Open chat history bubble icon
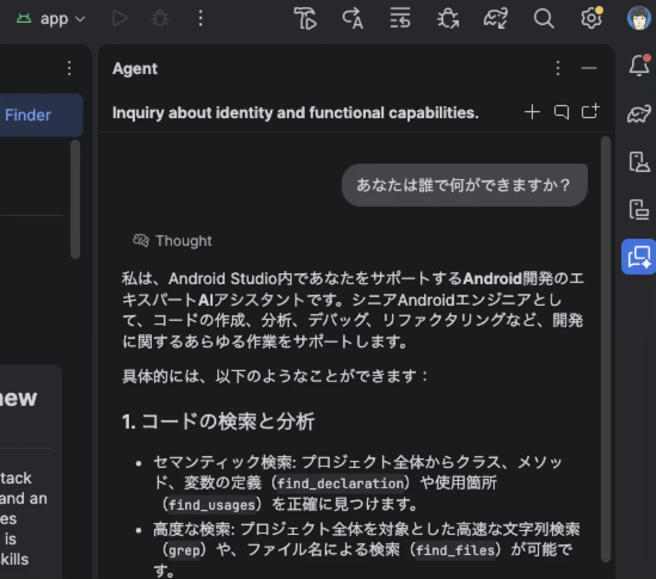656x579 pixels. [562, 112]
